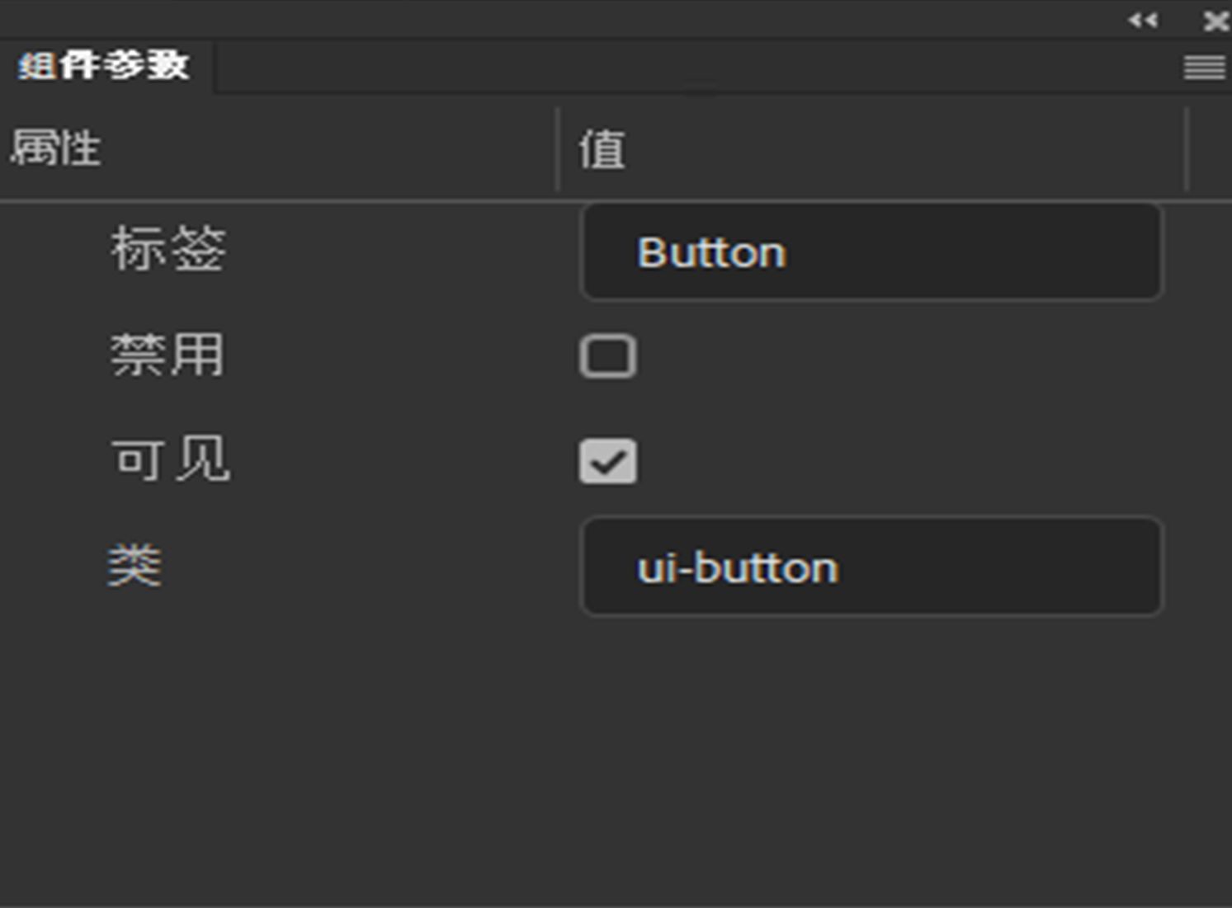Enable the 禁用 checkbox

pos(608,356)
